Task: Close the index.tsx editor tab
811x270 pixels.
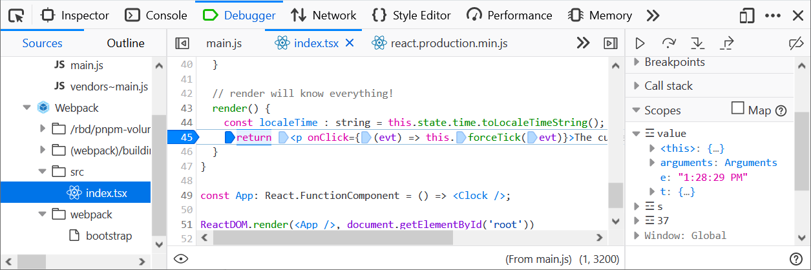Action: (x=350, y=43)
